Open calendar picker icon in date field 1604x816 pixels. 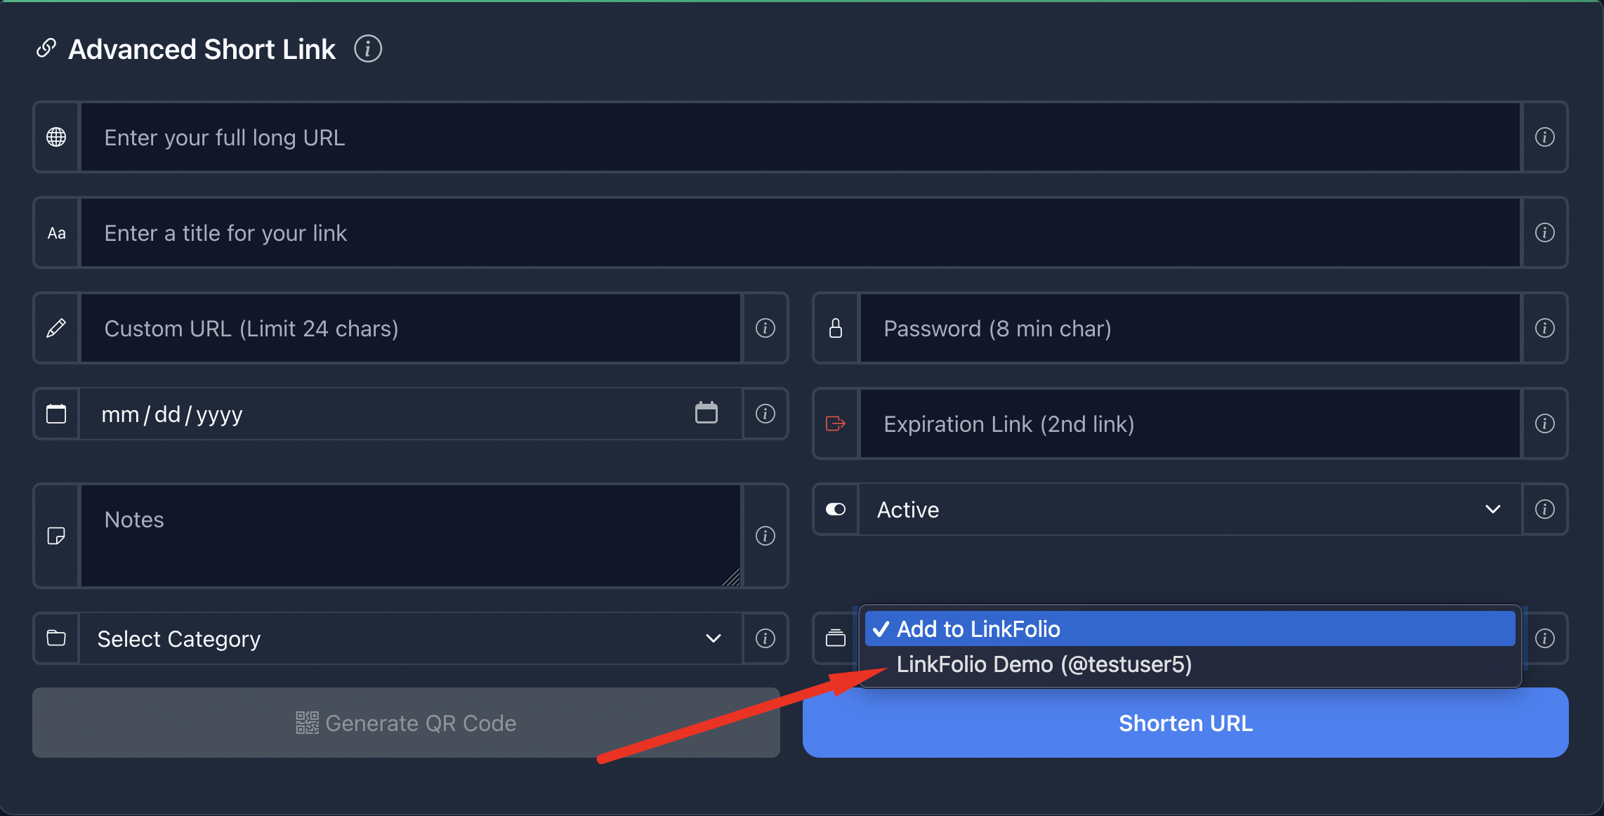tap(706, 413)
